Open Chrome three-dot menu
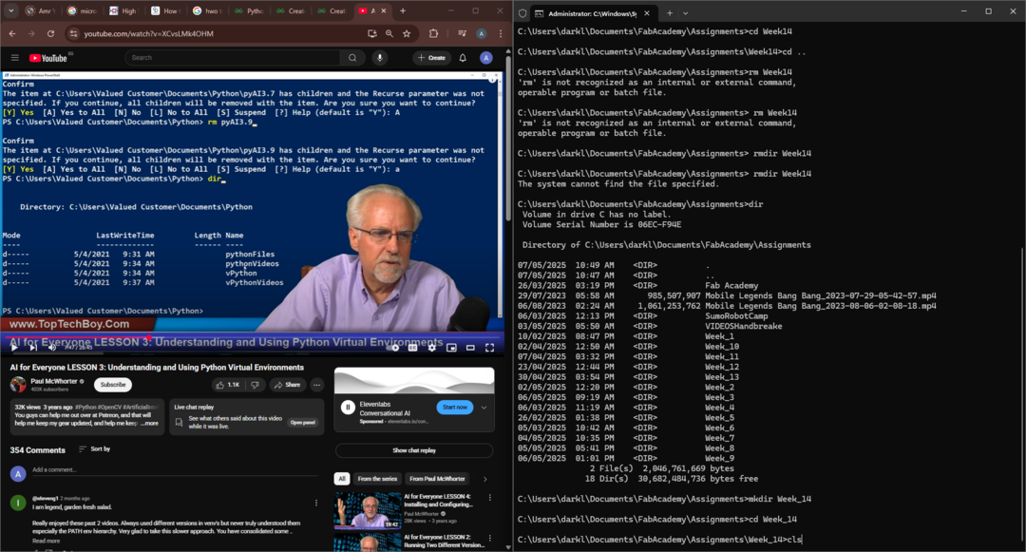1026x552 pixels. (501, 33)
